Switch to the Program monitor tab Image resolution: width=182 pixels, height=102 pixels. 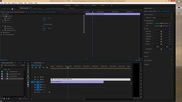pyautogui.click(x=8, y=8)
